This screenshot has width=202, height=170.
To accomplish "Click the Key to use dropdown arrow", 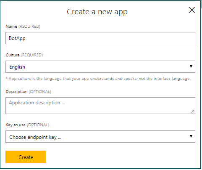I will 191,136.
